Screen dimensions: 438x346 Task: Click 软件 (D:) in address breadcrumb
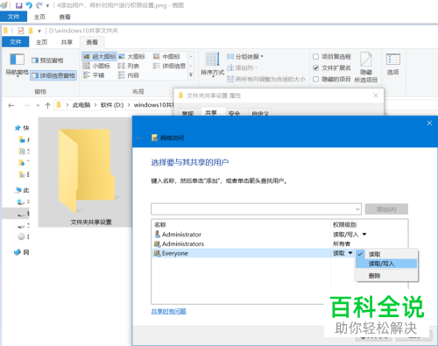pyautogui.click(x=112, y=105)
